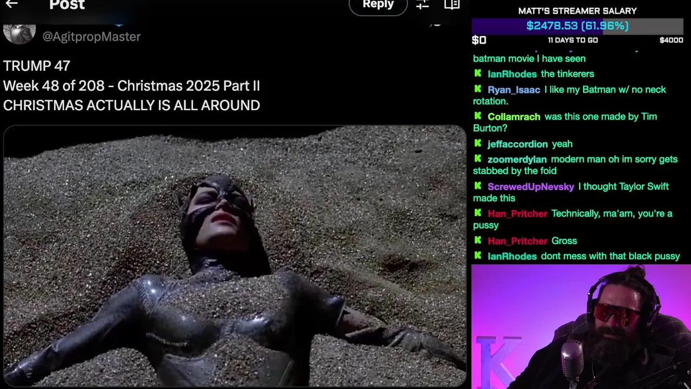691x389 pixels.
Task: Open the Catwoman snow image in the post
Action: click(235, 256)
